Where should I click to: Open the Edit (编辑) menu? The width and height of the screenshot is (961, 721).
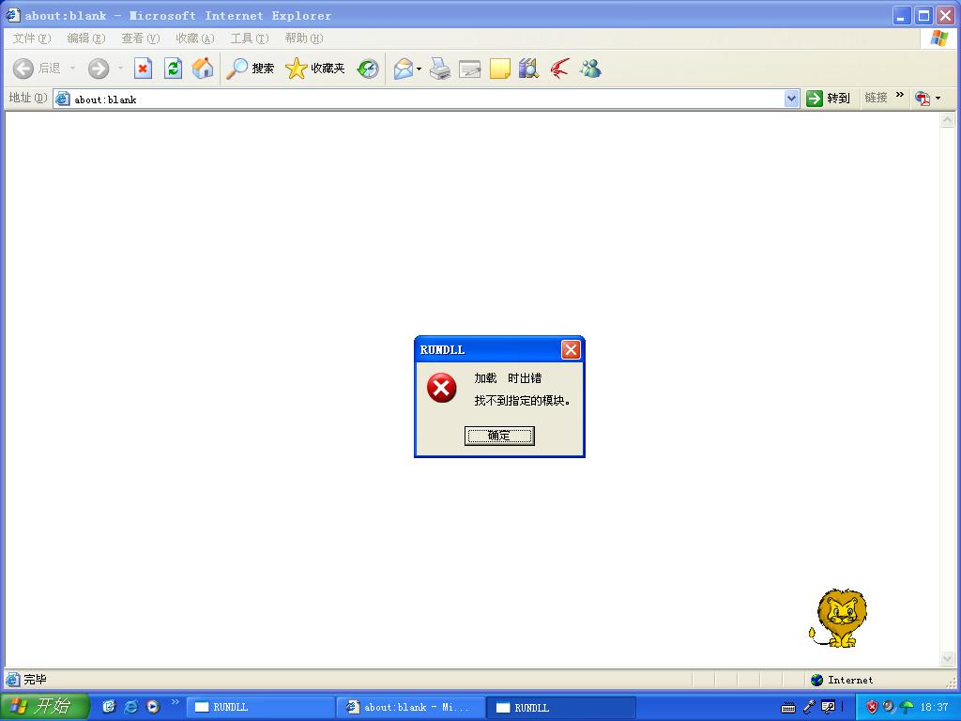point(85,38)
